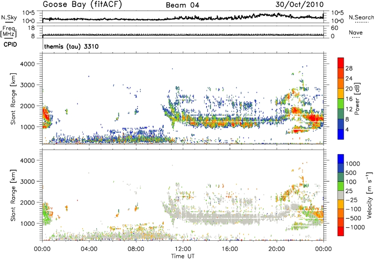Click the 'Power [dB]' colorbar label
This screenshot has height=259, width=374.
357,99
